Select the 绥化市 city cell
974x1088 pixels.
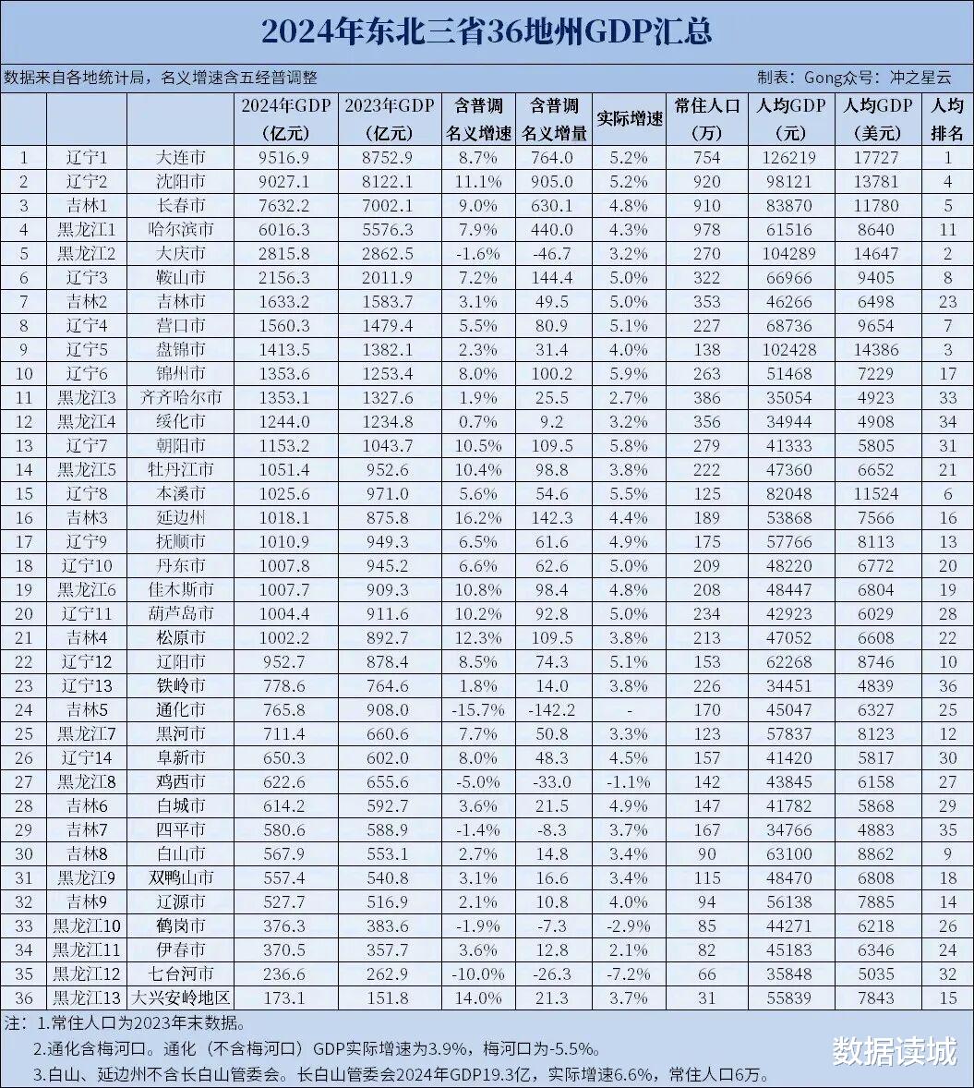[180, 422]
